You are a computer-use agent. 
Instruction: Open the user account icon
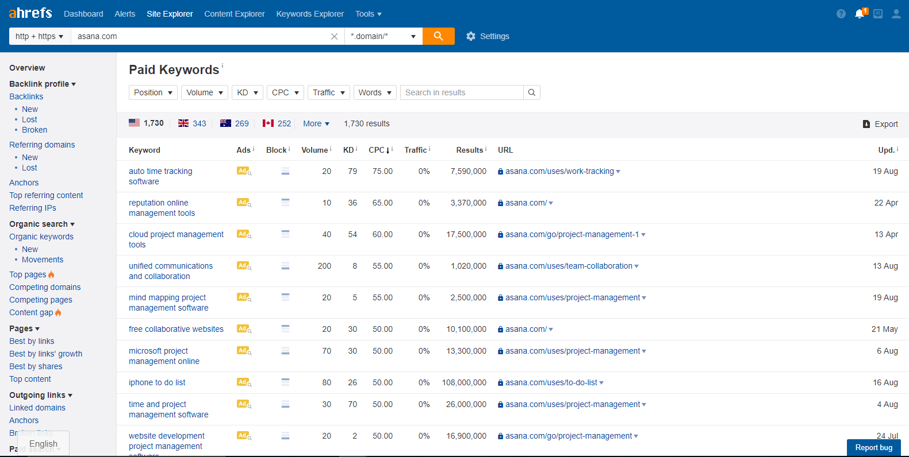click(896, 14)
